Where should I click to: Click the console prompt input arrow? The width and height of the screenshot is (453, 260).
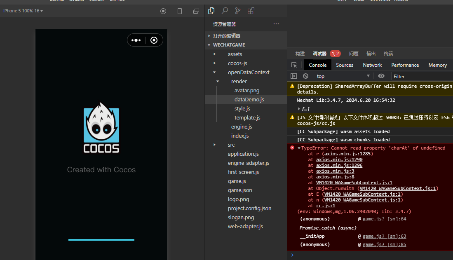(x=292, y=255)
